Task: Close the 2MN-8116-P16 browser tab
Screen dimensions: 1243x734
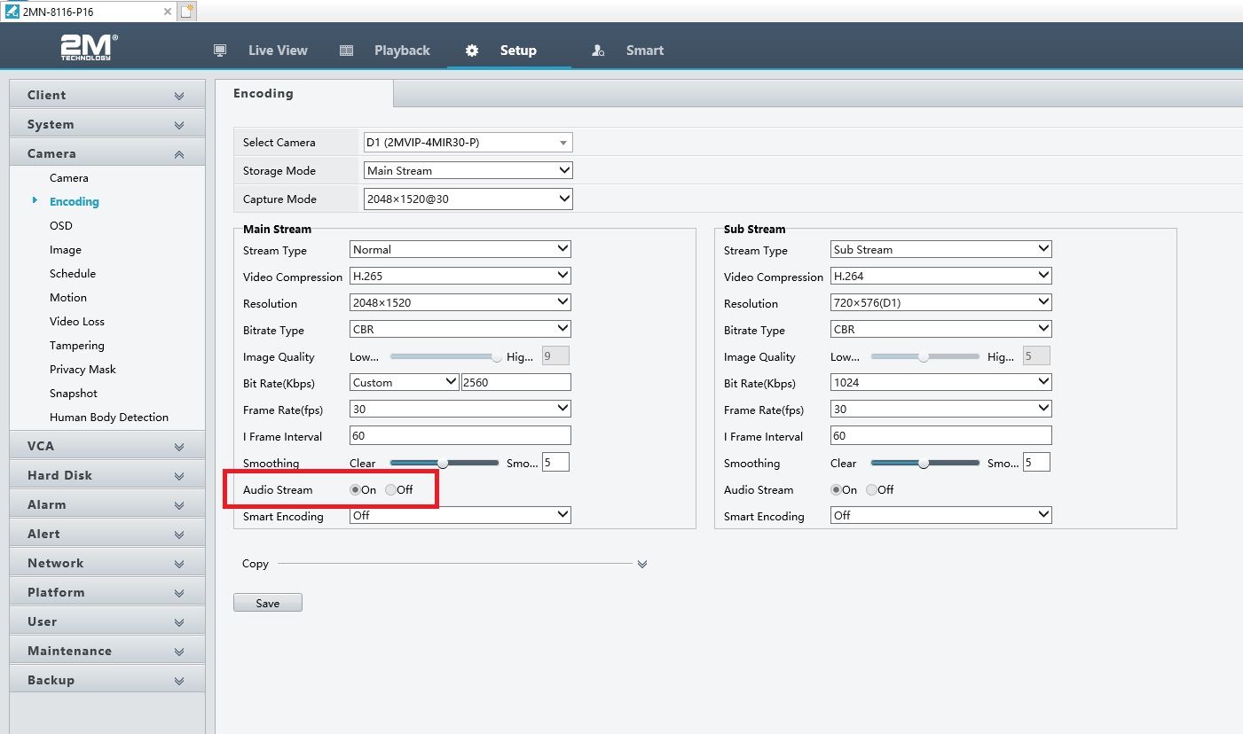Action: click(x=169, y=12)
